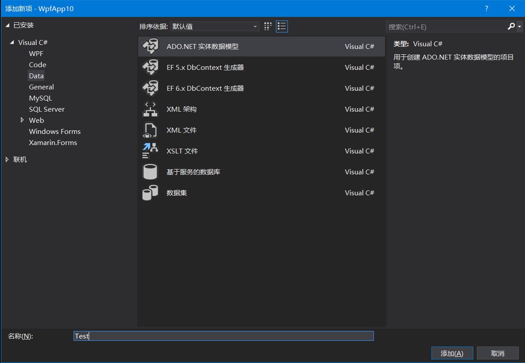Image resolution: width=525 pixels, height=363 pixels.
Task: Click the XML 文件 file icon
Action: [x=150, y=130]
